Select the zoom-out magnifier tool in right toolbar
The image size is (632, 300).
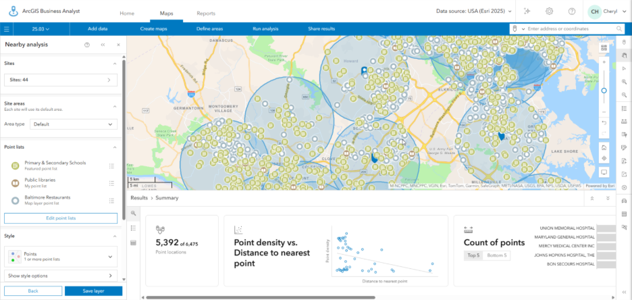click(x=624, y=95)
